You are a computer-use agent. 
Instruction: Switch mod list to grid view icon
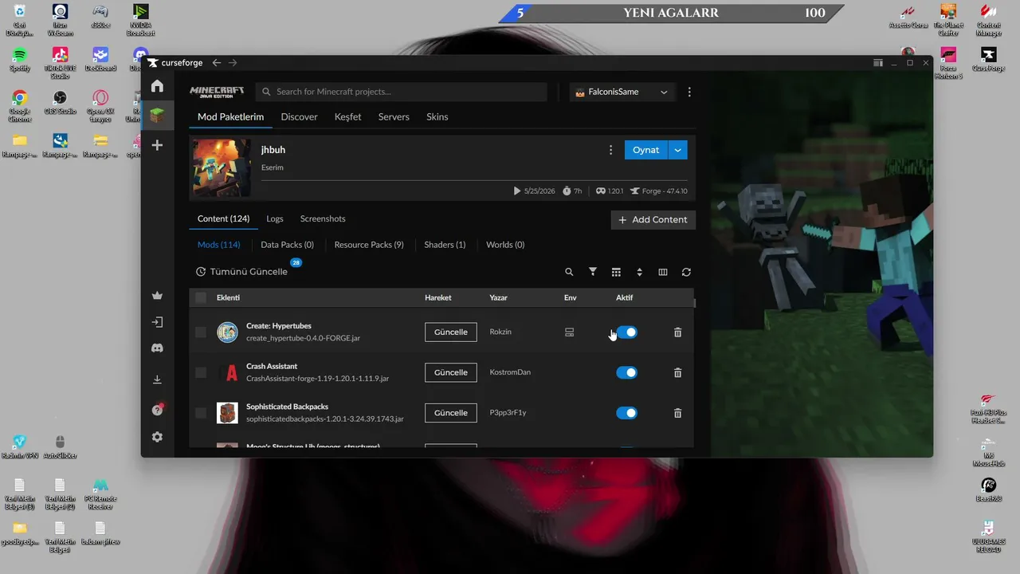click(x=616, y=272)
